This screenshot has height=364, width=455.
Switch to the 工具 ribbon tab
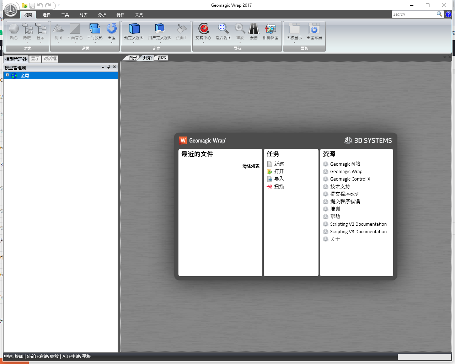pos(65,15)
